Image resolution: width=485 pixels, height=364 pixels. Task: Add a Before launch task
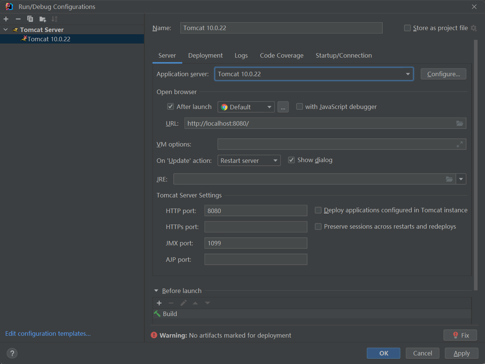[159, 303]
